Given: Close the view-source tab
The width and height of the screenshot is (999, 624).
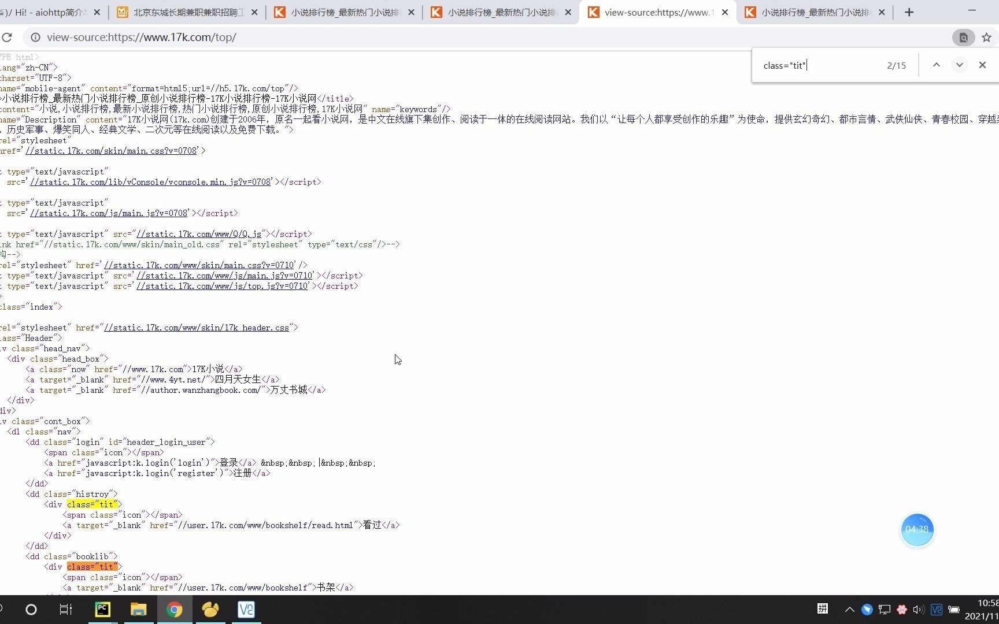Looking at the screenshot, I should point(725,12).
